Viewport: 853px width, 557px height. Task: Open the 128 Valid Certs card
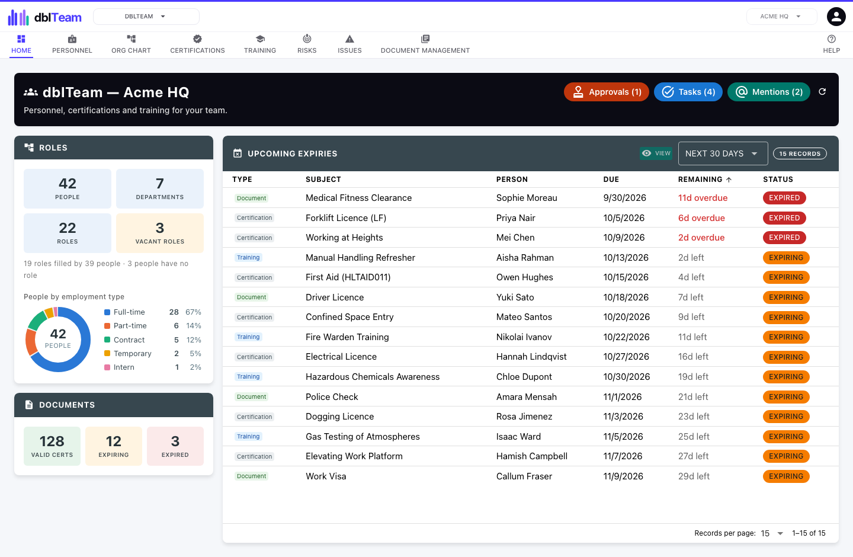tap(52, 446)
